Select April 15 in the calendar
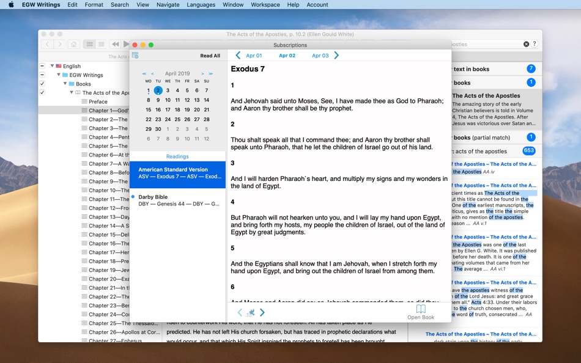581x363 pixels. pyautogui.click(x=148, y=110)
